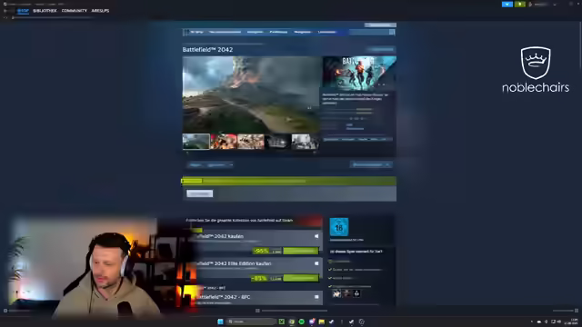Add Battlefield 2042 at -95% to cart
Image resolution: width=582 pixels, height=327 pixels.
pos(301,251)
